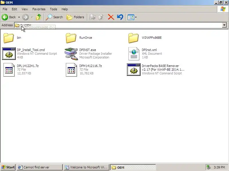Click the greyed-out Forward arrow button
This screenshot has height=171, width=229.
pos(25,17)
